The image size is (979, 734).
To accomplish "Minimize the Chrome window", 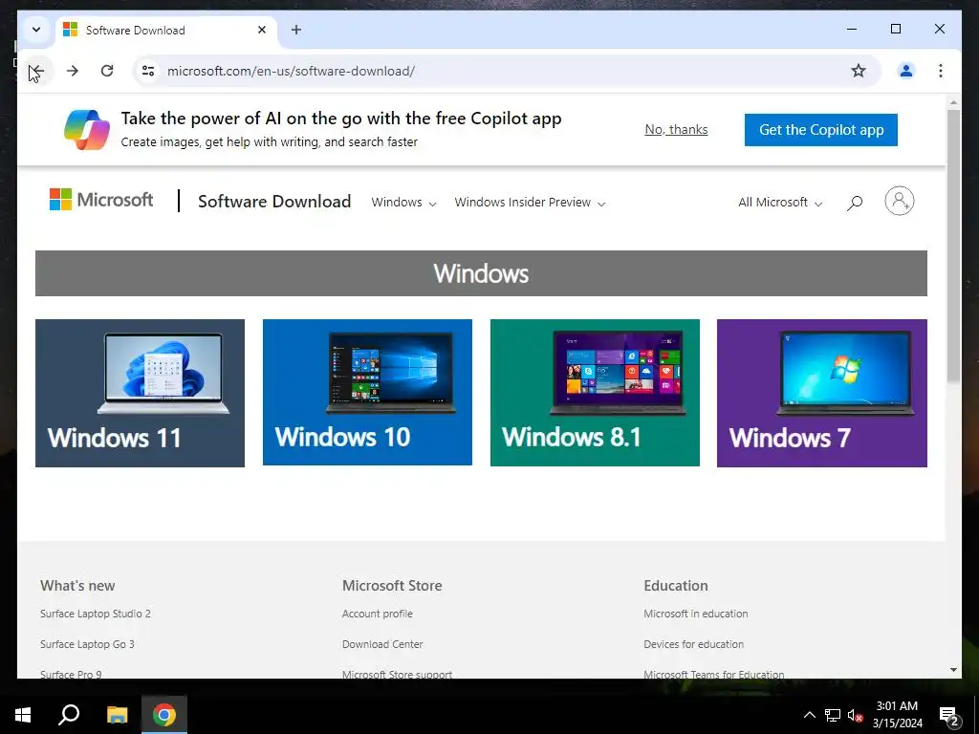I will [852, 29].
